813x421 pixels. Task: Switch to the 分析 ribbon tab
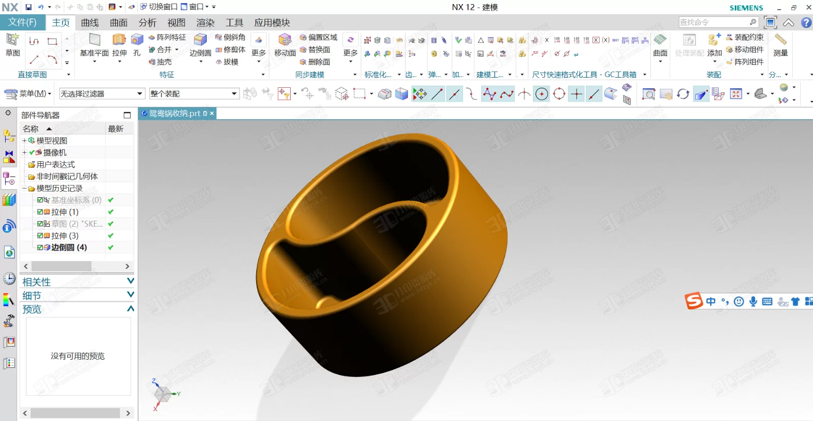147,23
